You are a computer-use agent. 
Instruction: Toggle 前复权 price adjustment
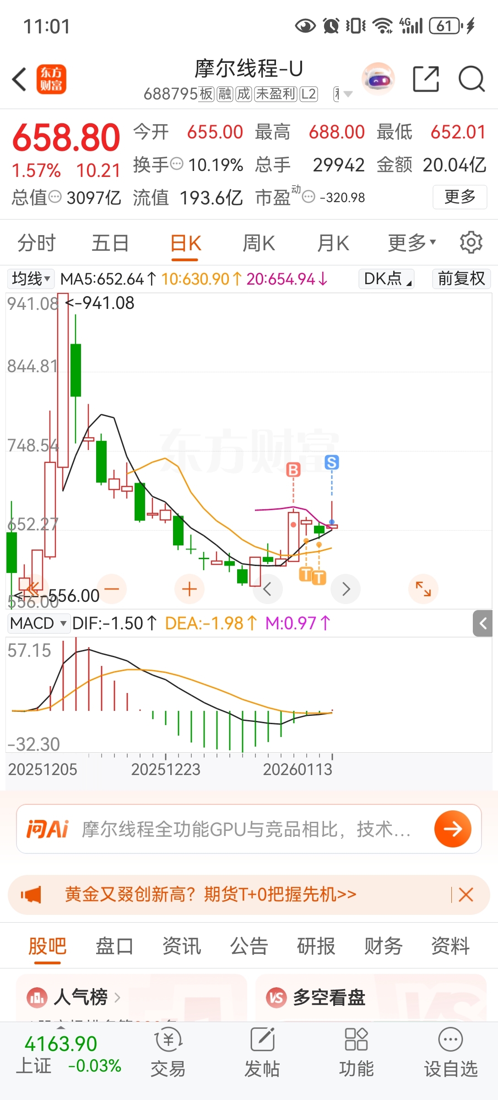(461, 279)
